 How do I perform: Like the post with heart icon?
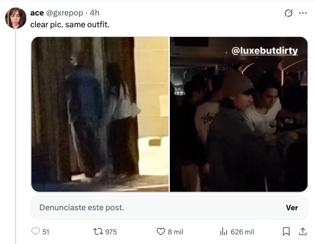point(161,232)
